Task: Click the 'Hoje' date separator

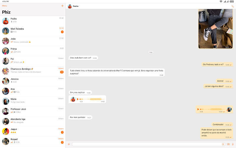Action: (x=151, y=52)
